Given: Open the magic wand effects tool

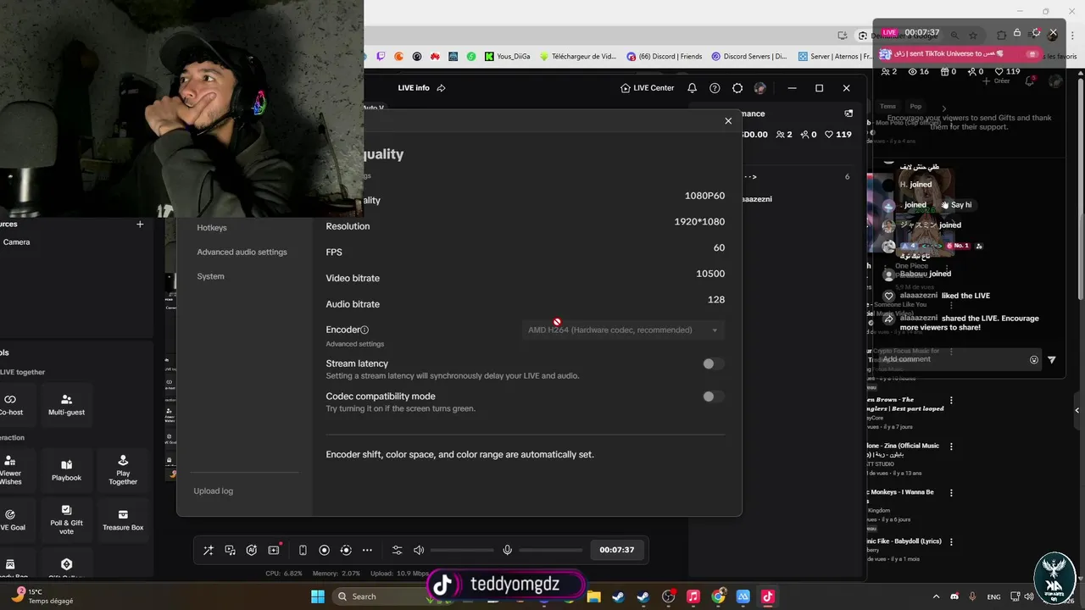Looking at the screenshot, I should tap(209, 550).
